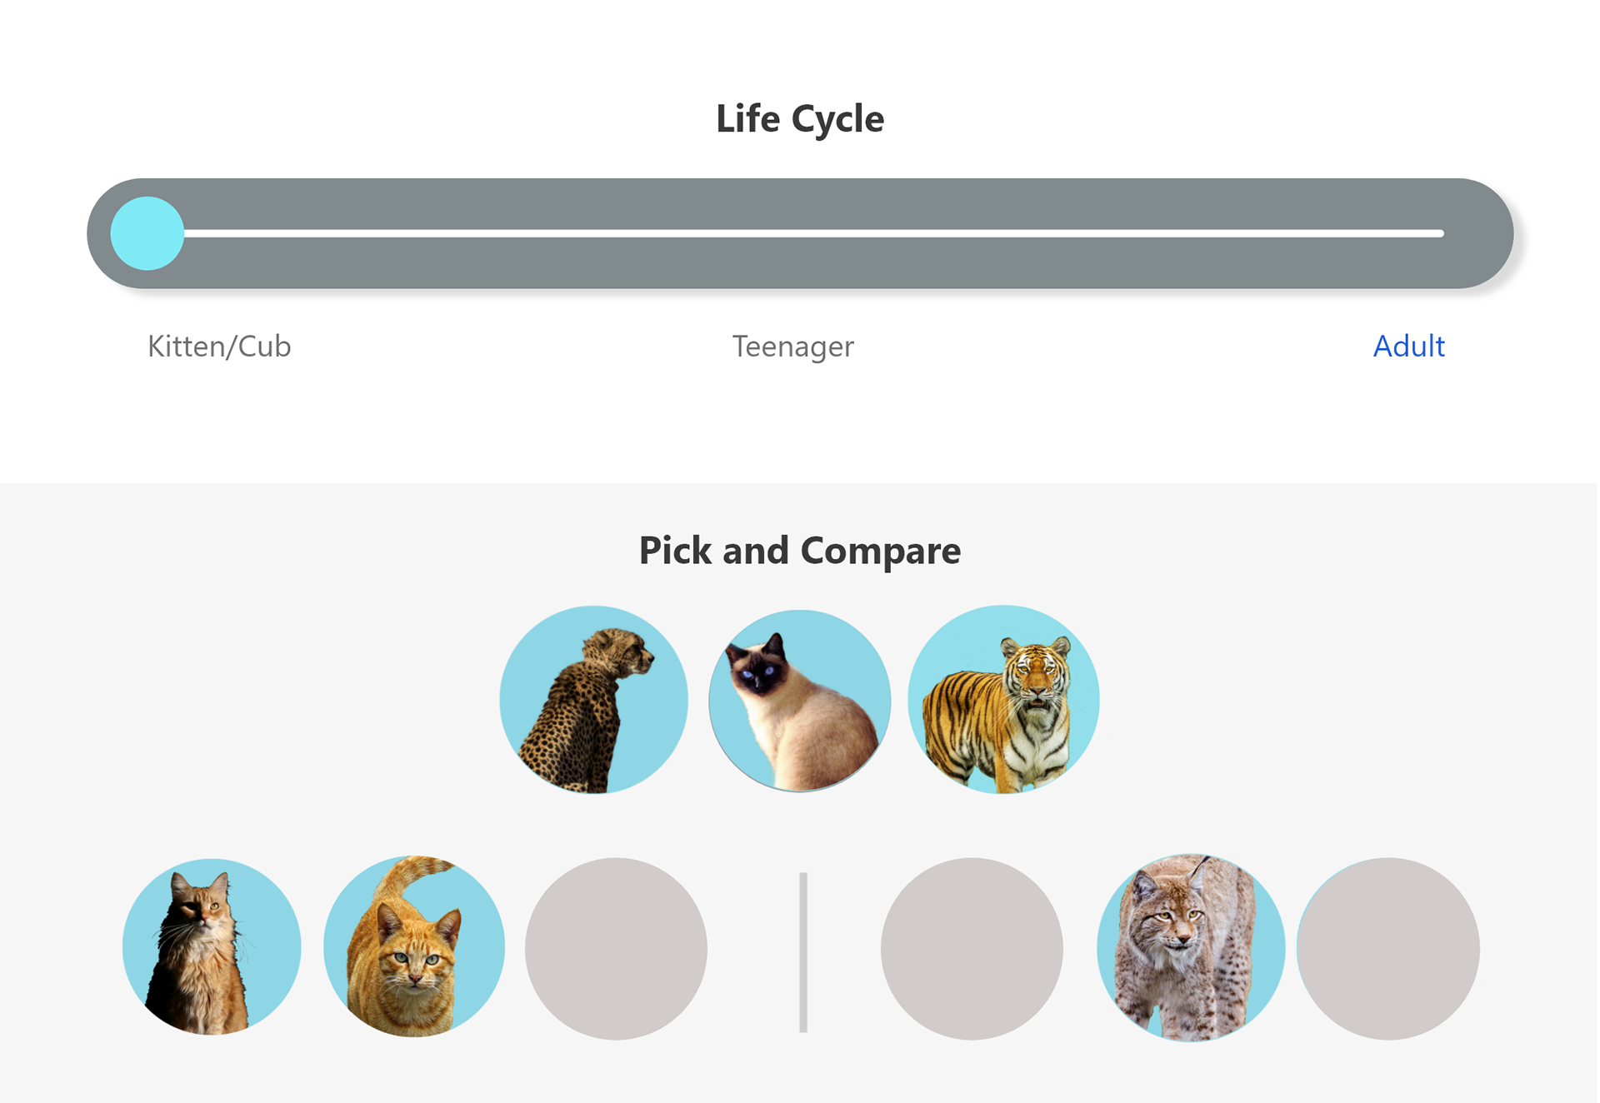Click the cheetah picture circle

pos(593,700)
